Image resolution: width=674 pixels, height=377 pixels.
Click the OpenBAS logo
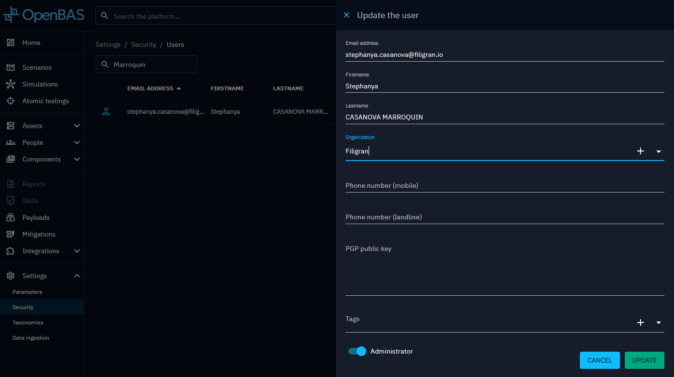[x=43, y=15]
